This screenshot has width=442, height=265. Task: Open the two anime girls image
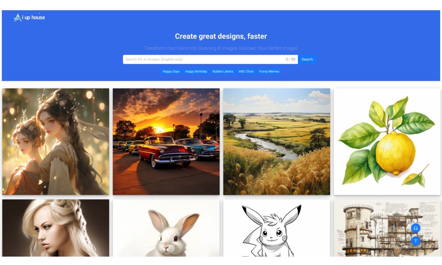click(x=56, y=142)
